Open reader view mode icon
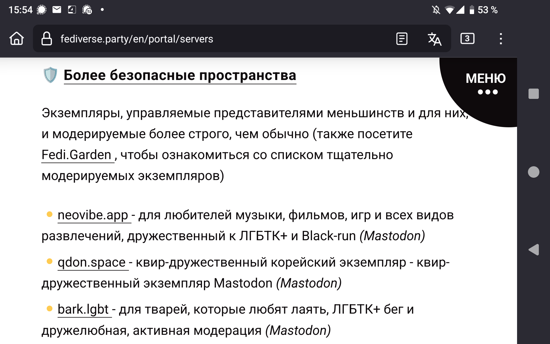The width and height of the screenshot is (550, 344). click(x=402, y=38)
